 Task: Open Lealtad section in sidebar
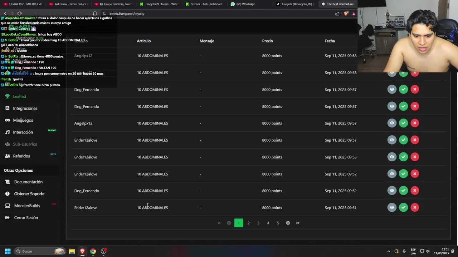(20, 96)
